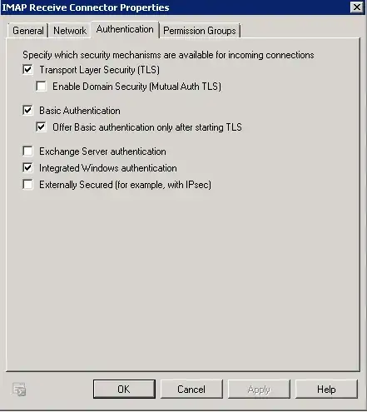Uncheck the Transport Layer Security (TLS) checkbox
This screenshot has height=412, width=367.
click(x=27, y=70)
